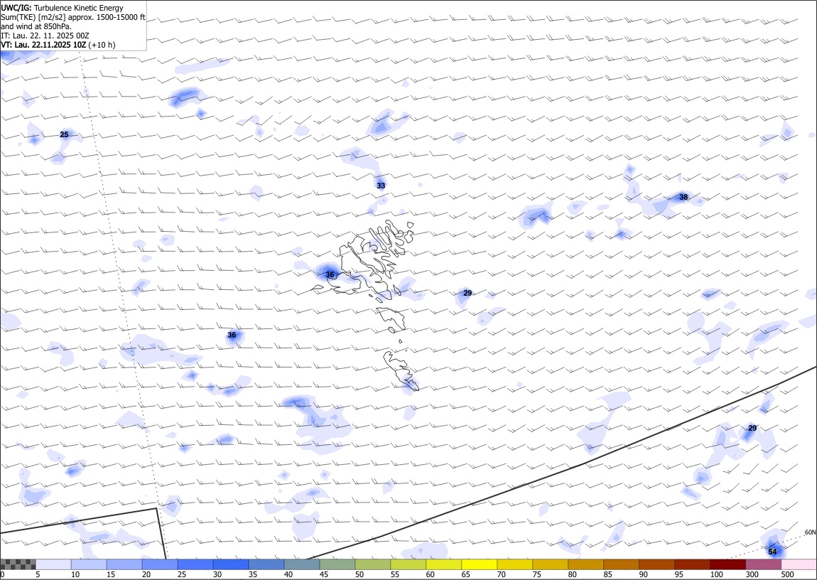This screenshot has width=817, height=580.
Task: Select the pale pink legend swatch above 500
Action: pyautogui.click(x=799, y=564)
